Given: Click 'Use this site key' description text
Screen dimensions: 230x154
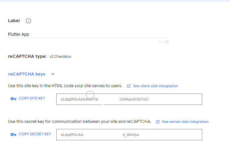Looking at the screenshot, I should click(x=65, y=86).
